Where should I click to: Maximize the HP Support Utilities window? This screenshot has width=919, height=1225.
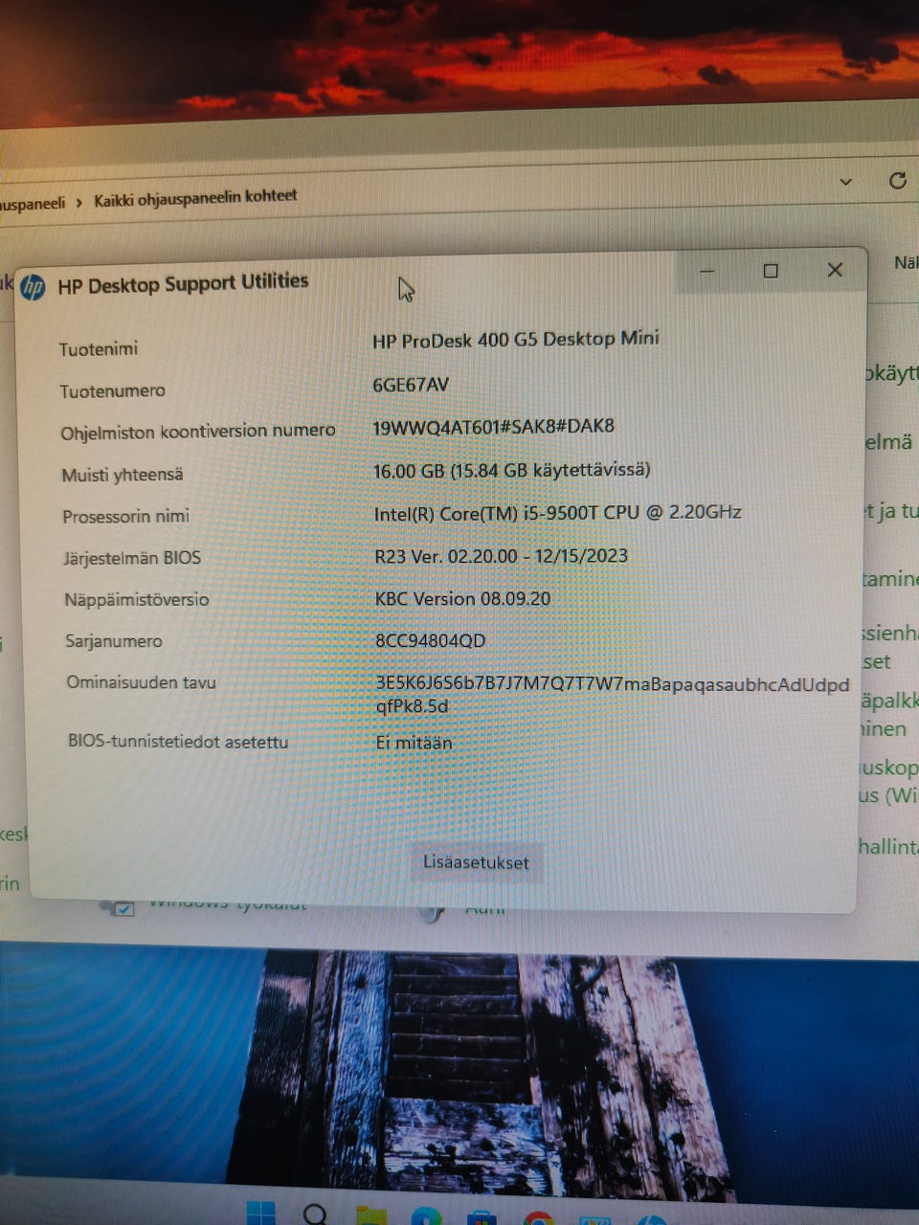tap(771, 271)
